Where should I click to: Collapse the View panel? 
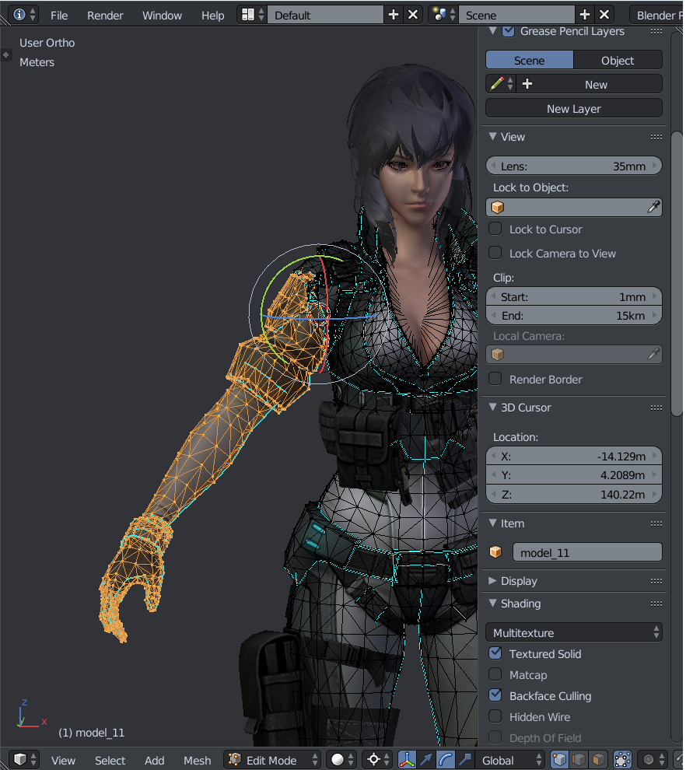pos(493,137)
